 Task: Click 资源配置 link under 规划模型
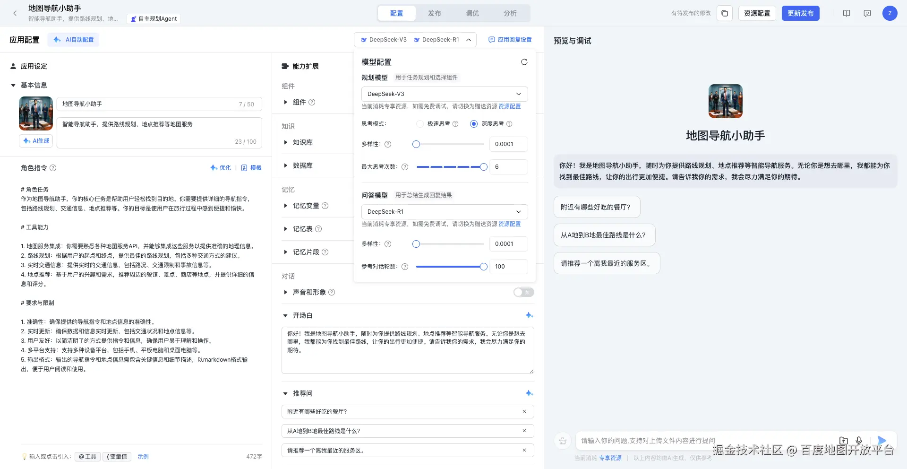tap(510, 106)
